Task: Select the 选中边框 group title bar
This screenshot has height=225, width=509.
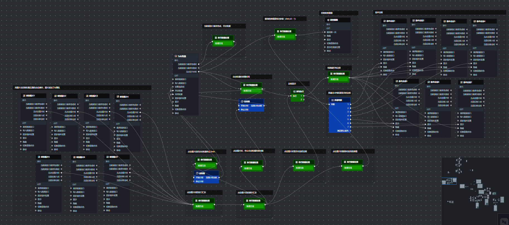Action: (439, 13)
